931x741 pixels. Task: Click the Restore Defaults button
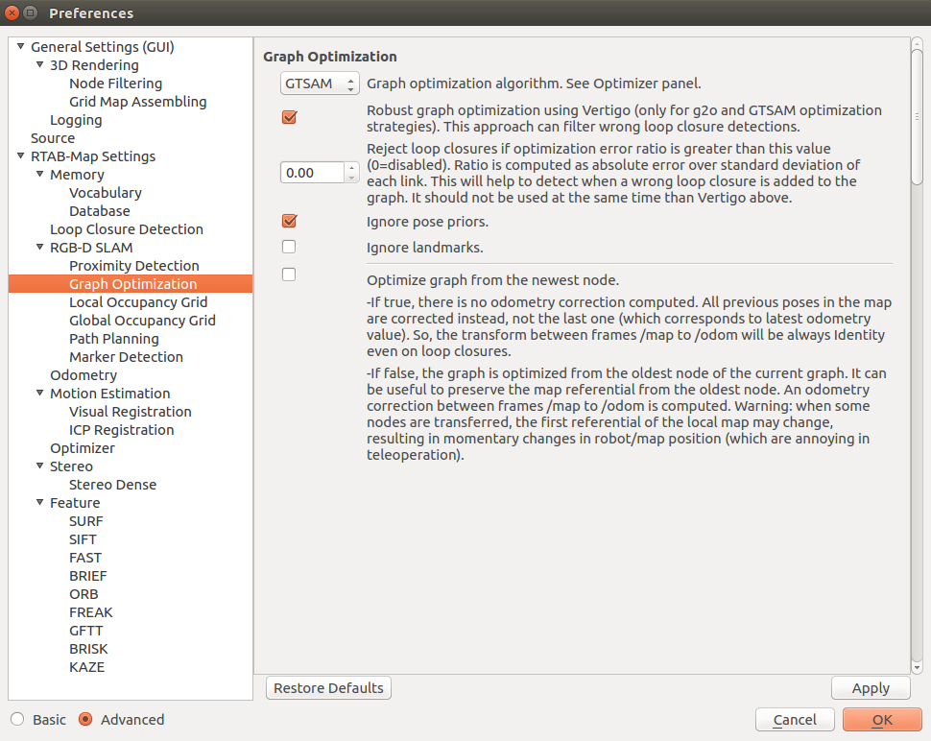(328, 688)
